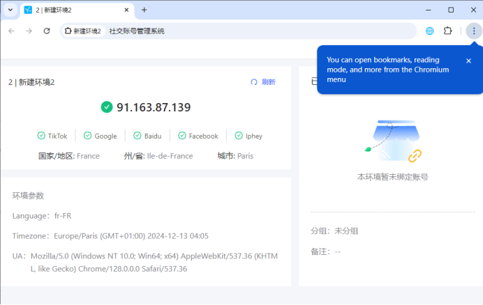
Task: Open the tab search dropdown arrow
Action: tap(10, 10)
